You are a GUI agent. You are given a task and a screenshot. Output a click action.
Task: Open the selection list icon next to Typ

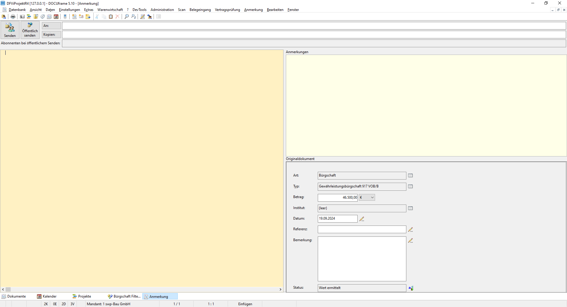[410, 187]
